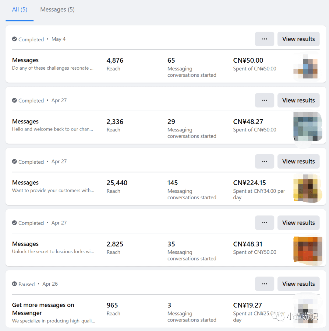Click the 965 reach value
Image resolution: width=329 pixels, height=331 pixels.
pyautogui.click(x=112, y=305)
